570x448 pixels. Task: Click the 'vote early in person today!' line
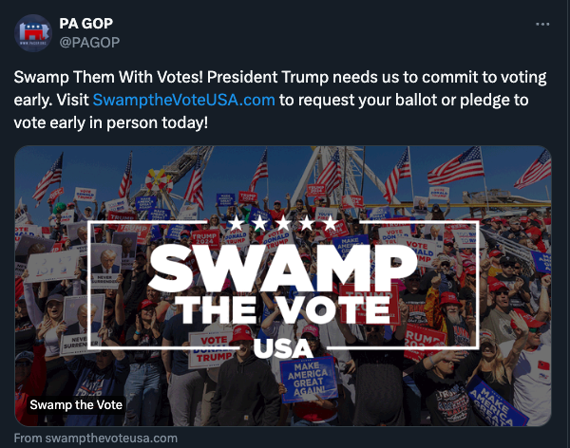[x=111, y=122]
